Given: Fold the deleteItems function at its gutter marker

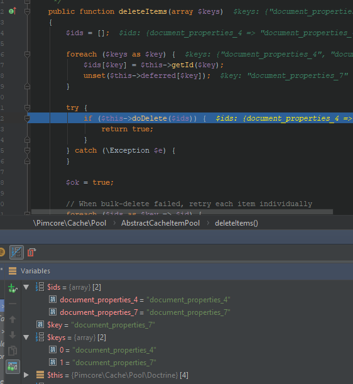Looking at the screenshot, I should click(x=27, y=11).
